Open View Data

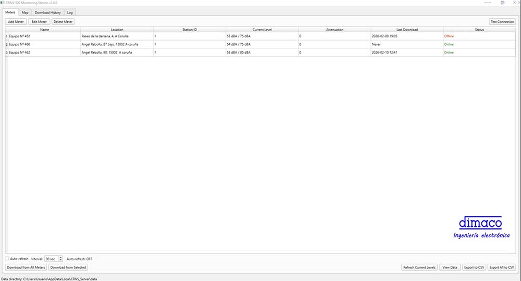[x=450, y=267]
